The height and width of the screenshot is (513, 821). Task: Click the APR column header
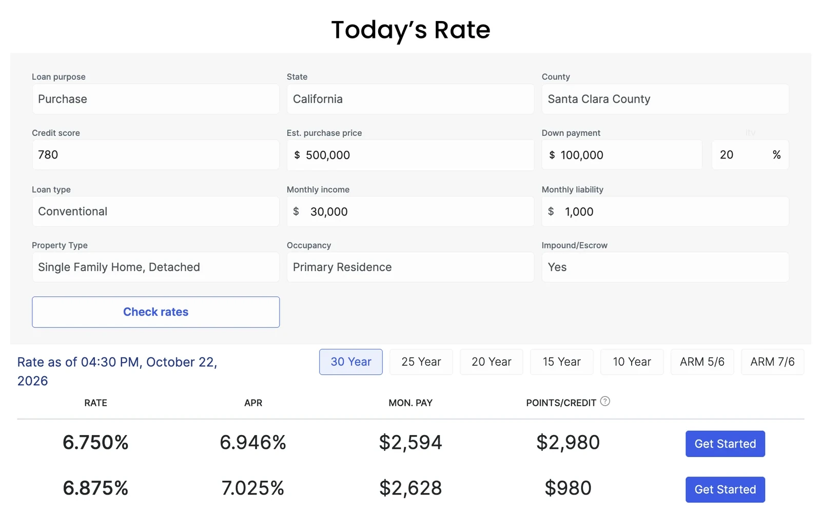(x=253, y=403)
